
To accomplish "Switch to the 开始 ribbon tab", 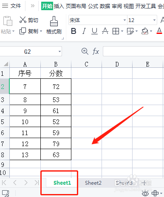I will [47, 6].
